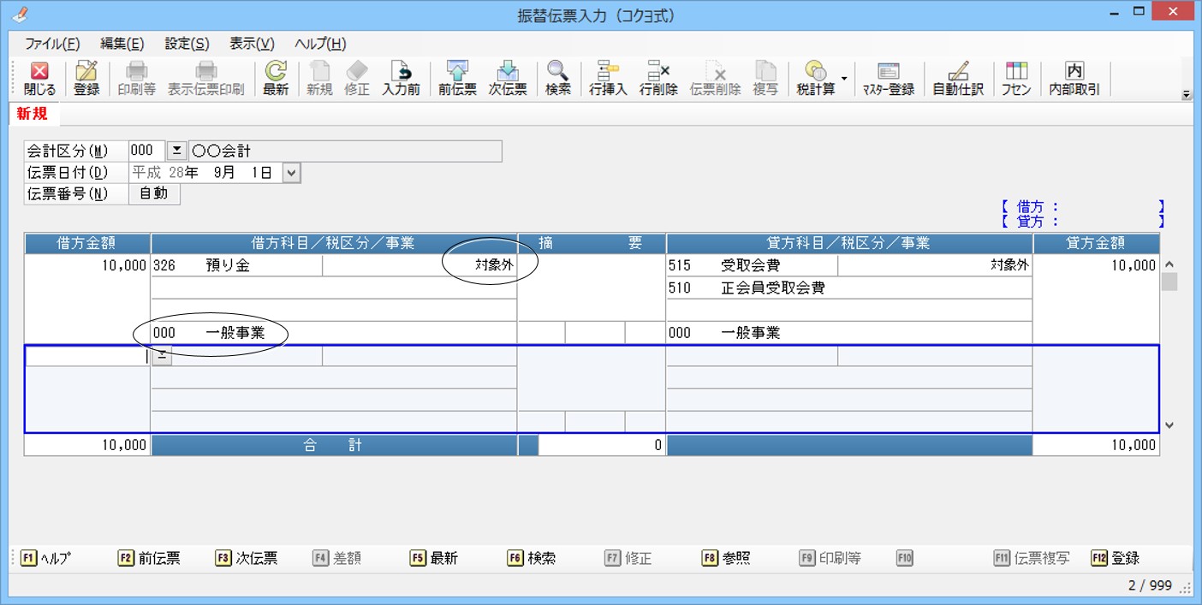Click the 登録 (register) toolbar icon
The image size is (1202, 605).
(x=86, y=78)
